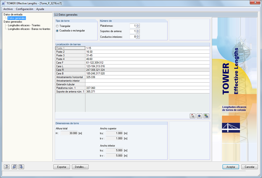
Task: Open the Detalles dialog
Action: coord(80,167)
